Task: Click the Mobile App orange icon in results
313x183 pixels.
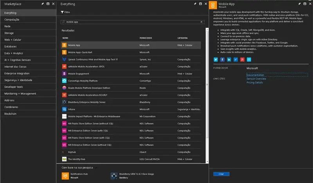Action: click(x=64, y=45)
